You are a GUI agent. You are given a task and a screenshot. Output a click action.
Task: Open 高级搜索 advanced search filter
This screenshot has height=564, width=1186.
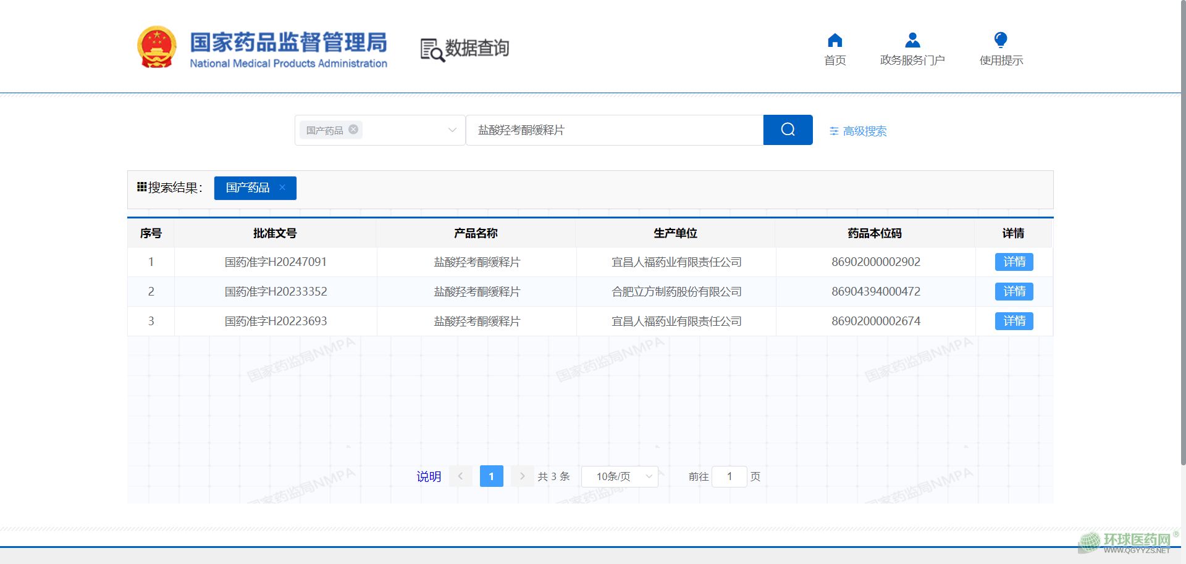858,131
